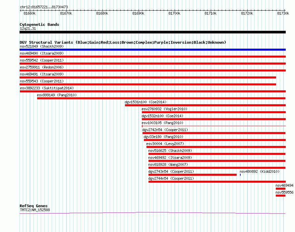
Task: Select esv1003105 (Pang2010) label
Action: coord(162,123)
